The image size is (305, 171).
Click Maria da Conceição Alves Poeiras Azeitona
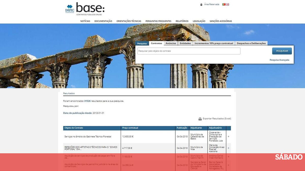coord(217,148)
